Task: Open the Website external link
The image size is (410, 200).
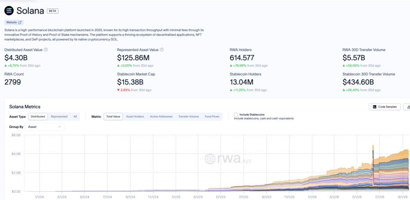Action: coord(14,22)
